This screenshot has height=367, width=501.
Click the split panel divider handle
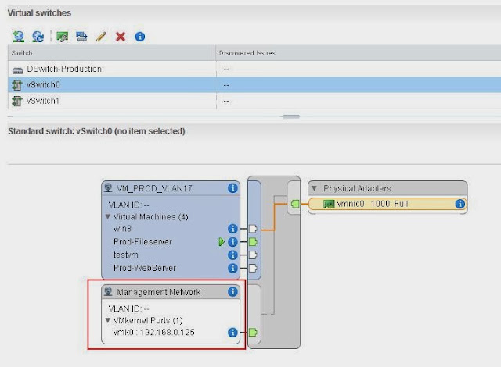click(x=291, y=116)
